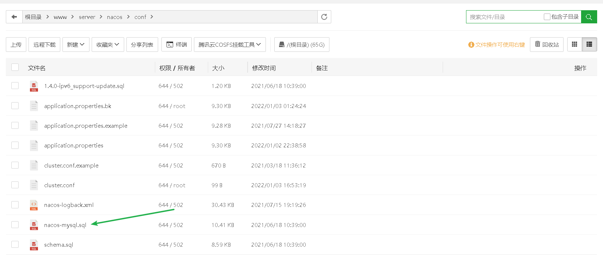Sort by 文件名 column header
603x277 pixels.
tap(37, 68)
